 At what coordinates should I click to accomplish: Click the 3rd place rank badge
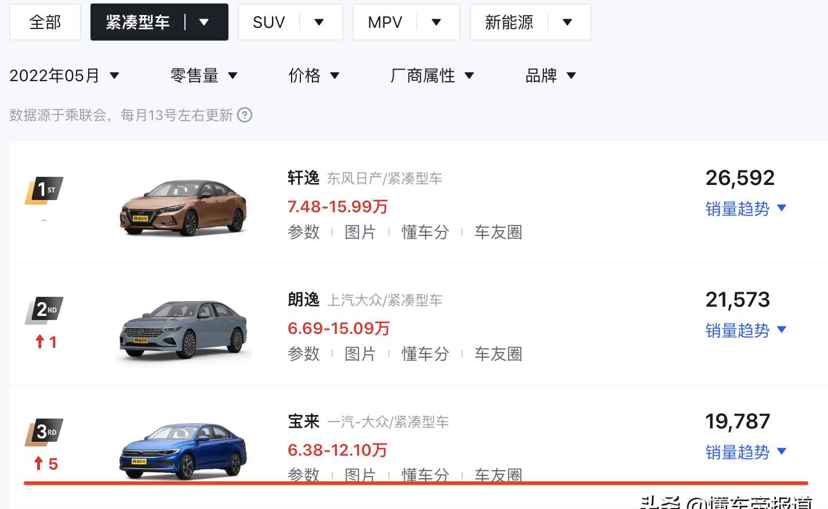44,432
